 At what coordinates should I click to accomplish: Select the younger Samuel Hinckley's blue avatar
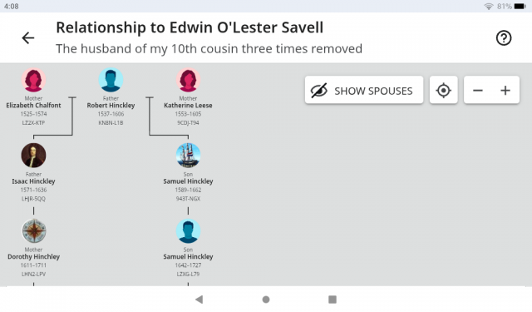coord(189,231)
